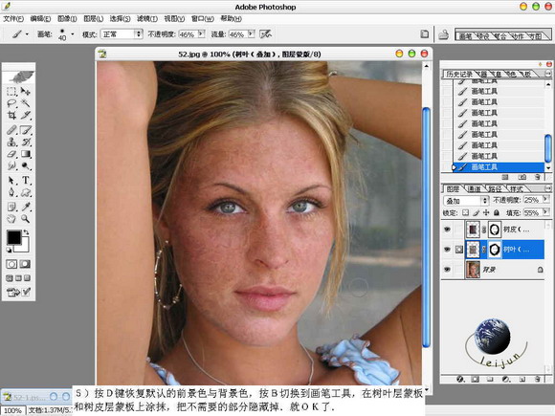
Task: Click the black foreground color swatch
Action: tap(13, 237)
